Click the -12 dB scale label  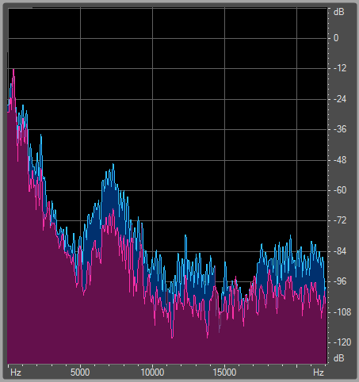click(339, 68)
